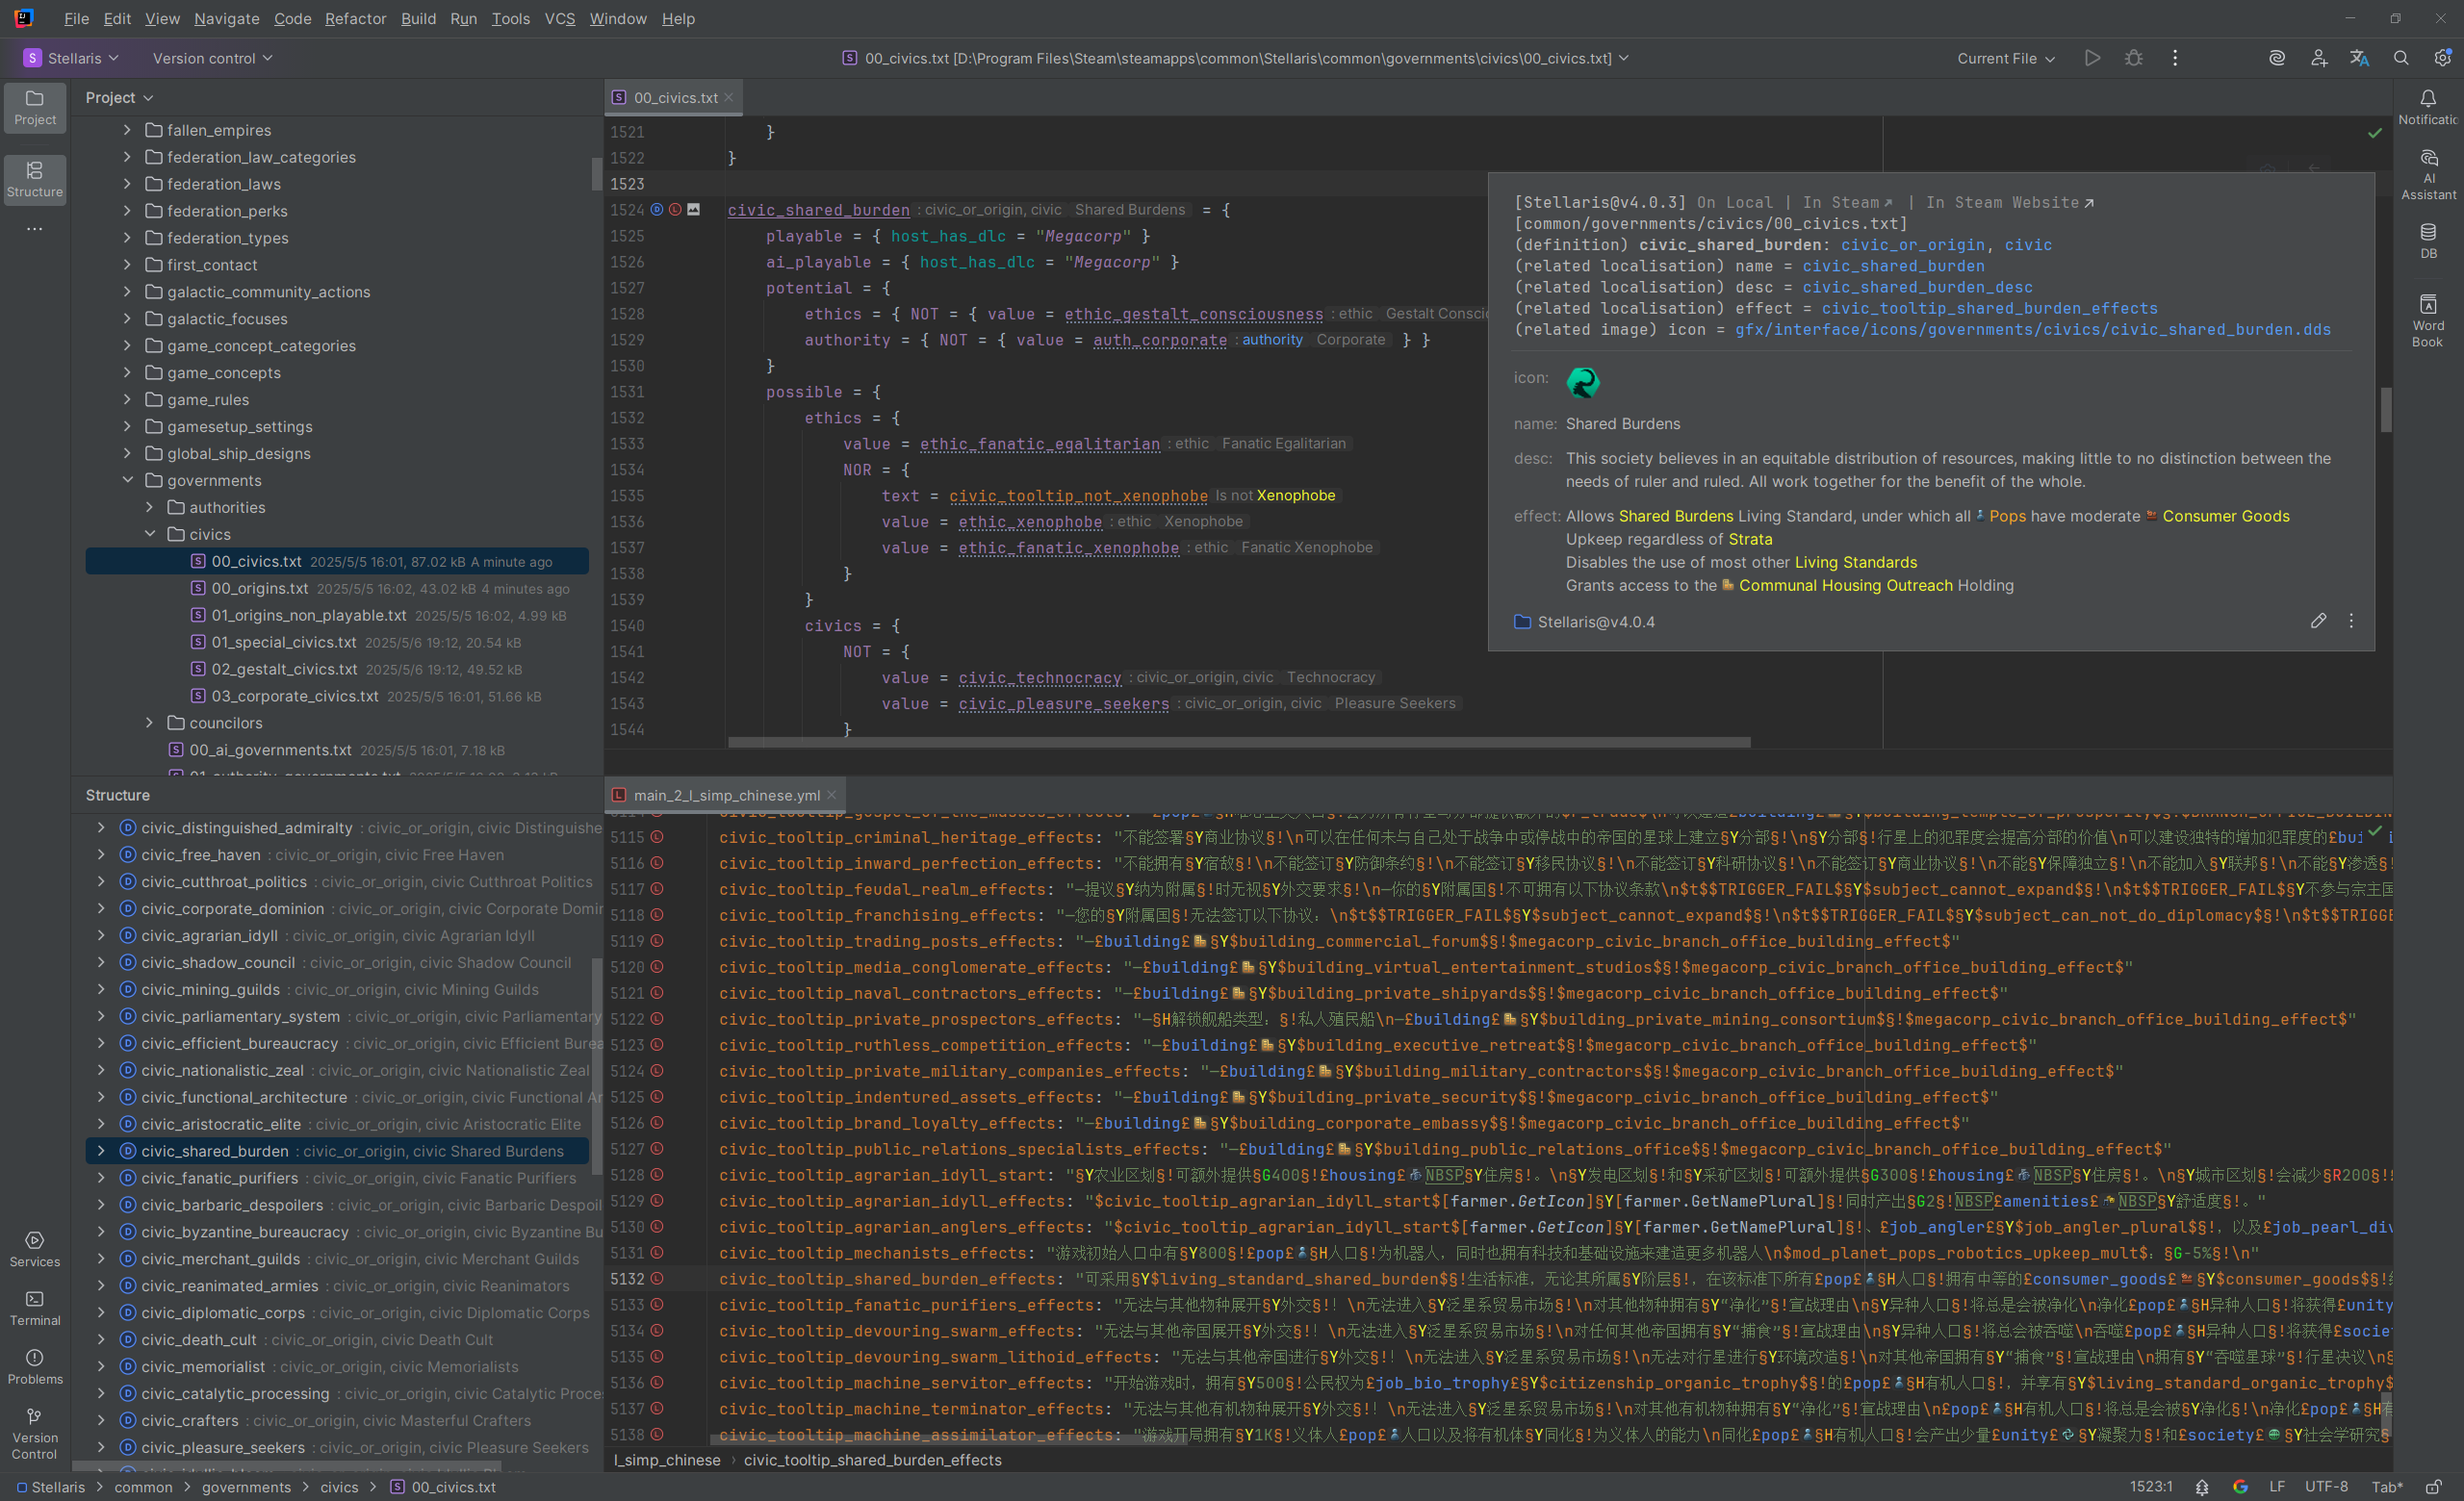
Task: Open IDE settings gear
Action: [2442, 58]
